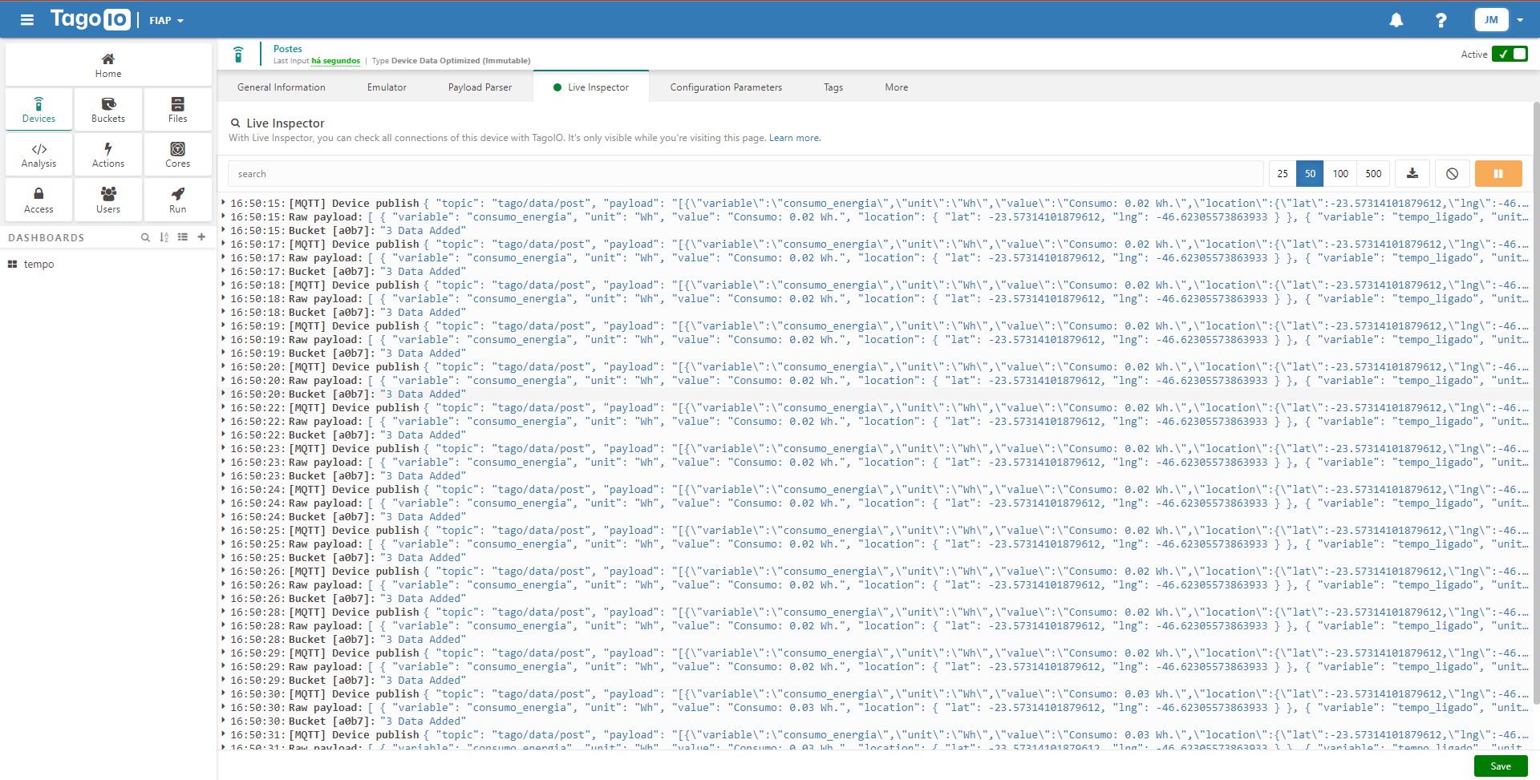Click the Learn more link

[x=793, y=137]
